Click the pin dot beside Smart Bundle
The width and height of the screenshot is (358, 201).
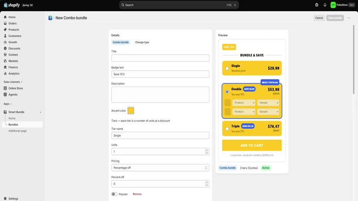coord(40,112)
